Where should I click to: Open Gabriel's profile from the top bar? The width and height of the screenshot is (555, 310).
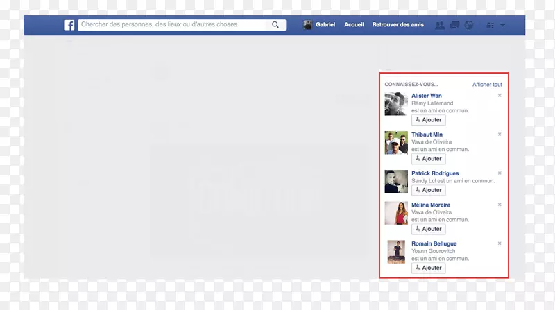[319, 25]
